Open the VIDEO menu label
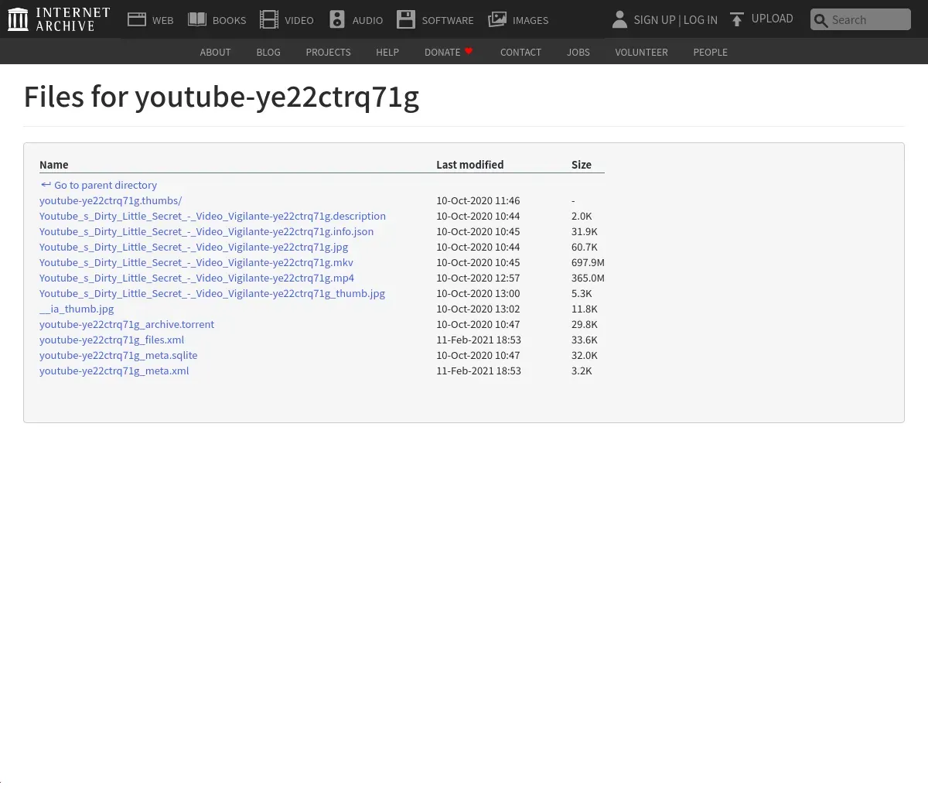The height and width of the screenshot is (789, 928). [299, 20]
